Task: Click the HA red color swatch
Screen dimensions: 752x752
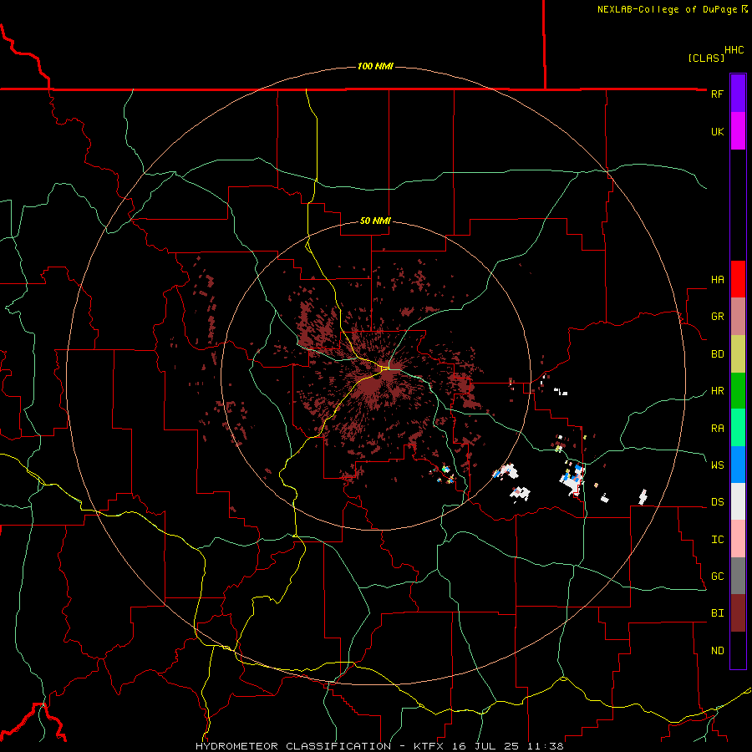Action: pyautogui.click(x=738, y=279)
